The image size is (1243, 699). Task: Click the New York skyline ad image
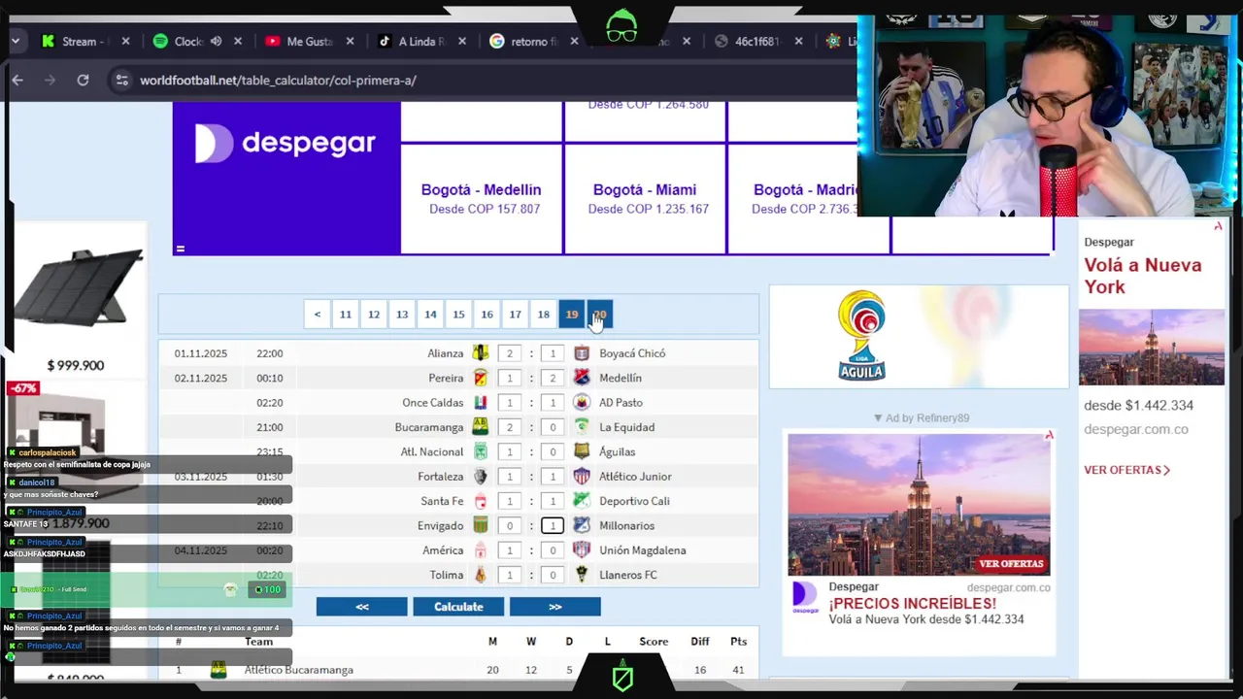click(919, 505)
